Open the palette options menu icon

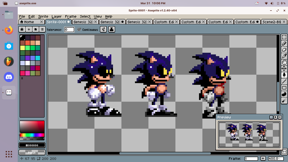coord(42,29)
